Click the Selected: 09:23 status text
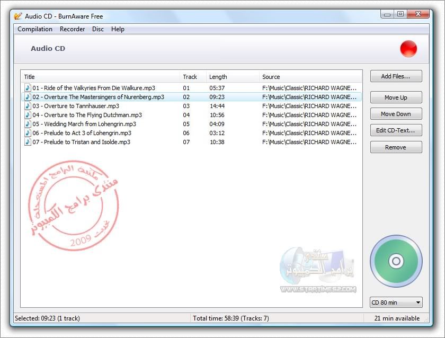This screenshot has width=445, height=338. coord(47,318)
